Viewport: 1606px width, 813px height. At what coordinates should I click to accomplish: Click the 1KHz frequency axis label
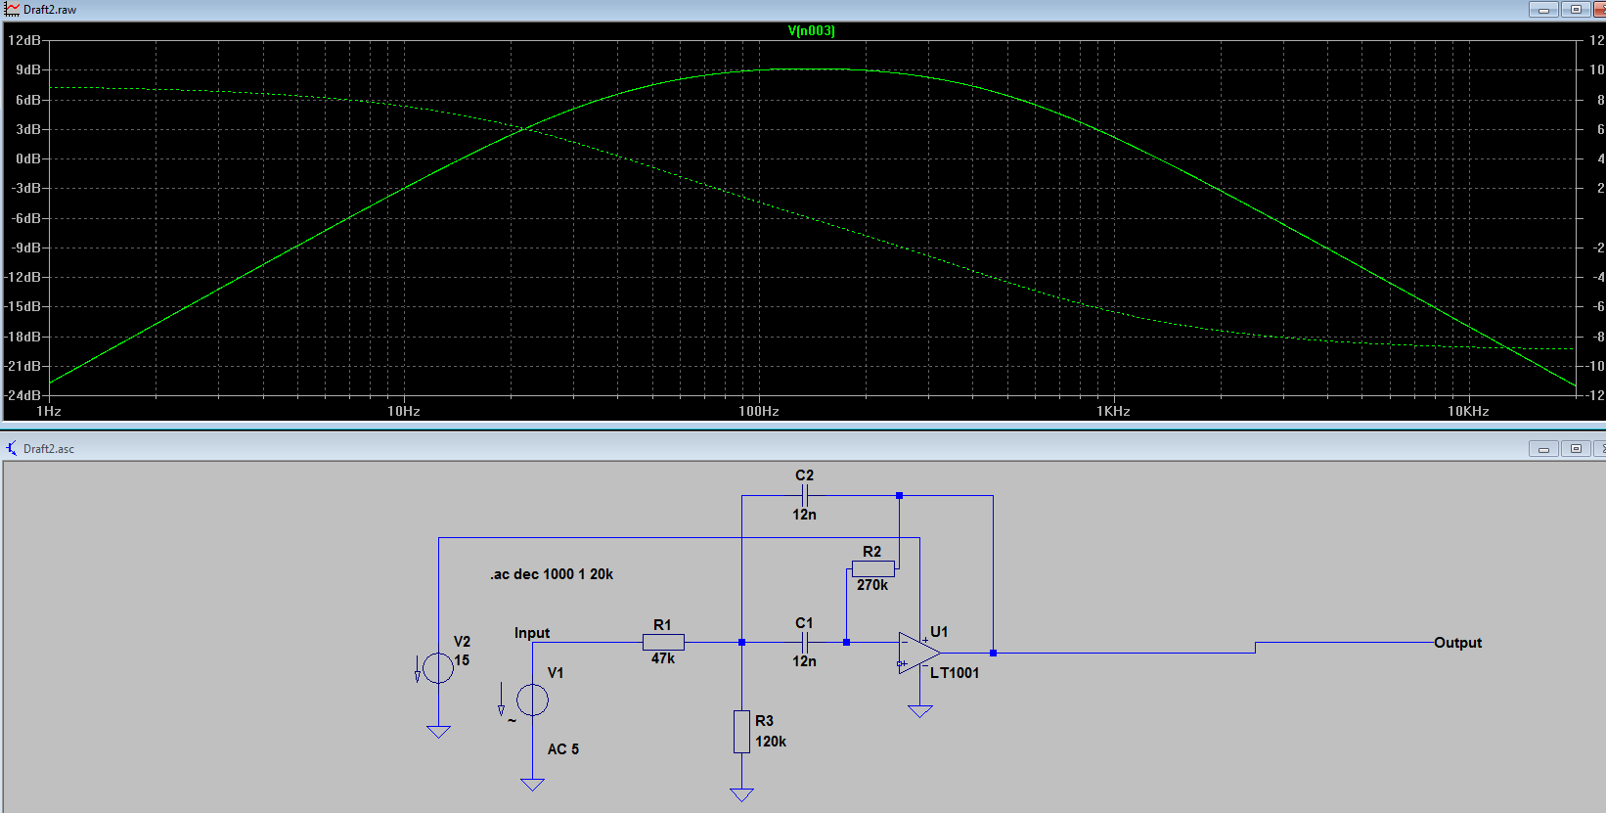click(1113, 411)
